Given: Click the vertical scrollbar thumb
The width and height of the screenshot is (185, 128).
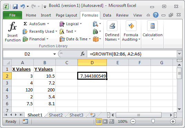Looking at the screenshot, I should [179, 73].
